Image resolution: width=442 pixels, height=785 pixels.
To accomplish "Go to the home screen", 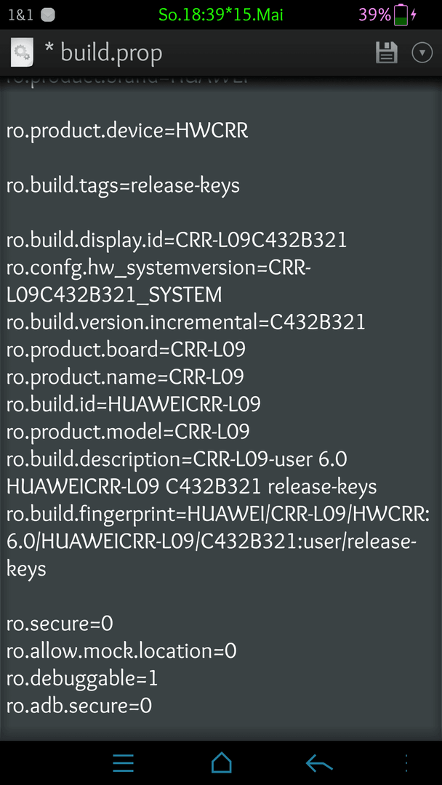I will (221, 763).
